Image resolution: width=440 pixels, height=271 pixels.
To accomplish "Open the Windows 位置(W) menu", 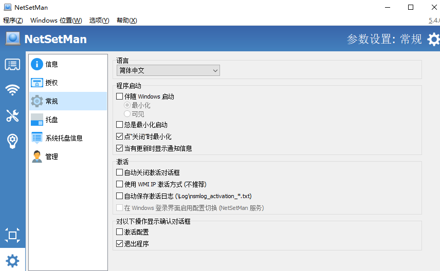I will [x=56, y=21].
